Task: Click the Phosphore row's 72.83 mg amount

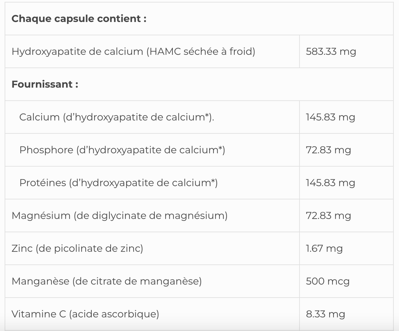Action: click(x=328, y=150)
